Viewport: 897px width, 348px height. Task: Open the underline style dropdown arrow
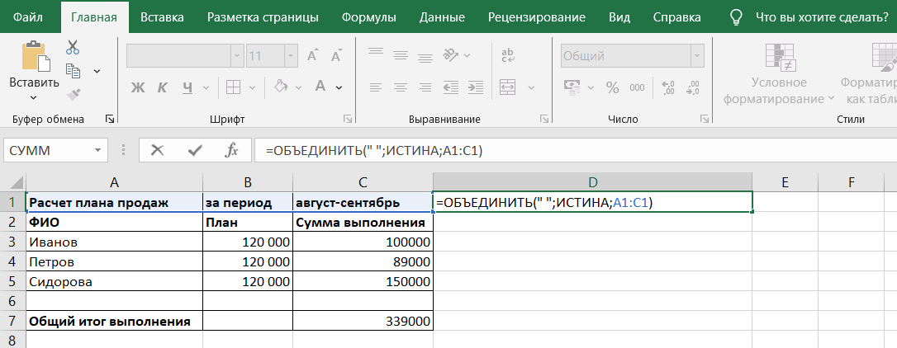click(206, 87)
